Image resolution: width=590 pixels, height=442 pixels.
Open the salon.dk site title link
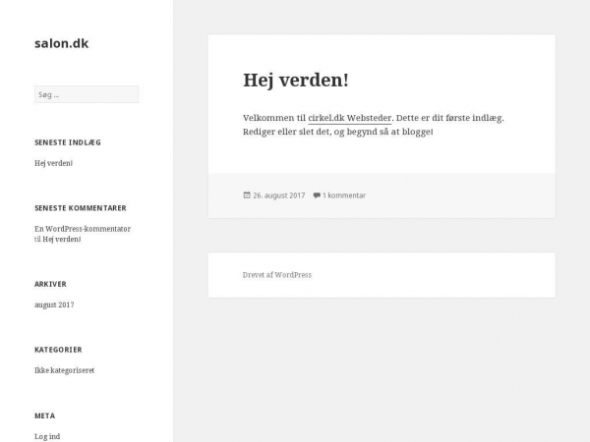tap(62, 43)
